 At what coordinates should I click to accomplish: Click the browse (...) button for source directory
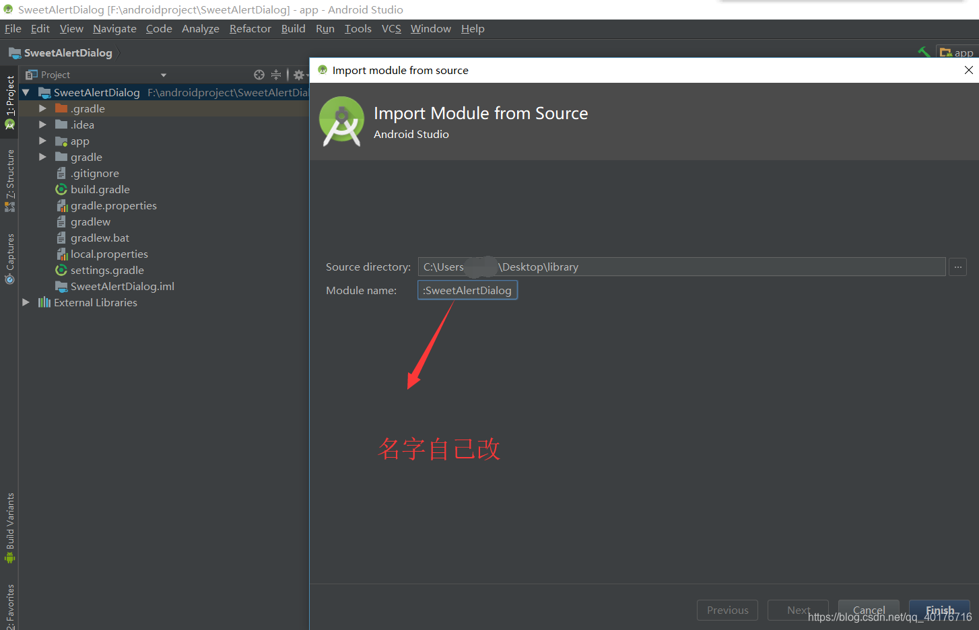[957, 267]
